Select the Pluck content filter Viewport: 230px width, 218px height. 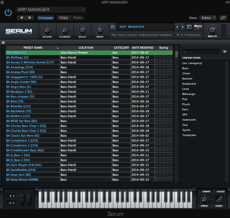(186, 104)
